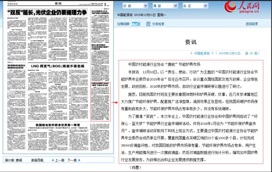Select the red-outlined article box on the newspaper page

[x=101, y=102]
